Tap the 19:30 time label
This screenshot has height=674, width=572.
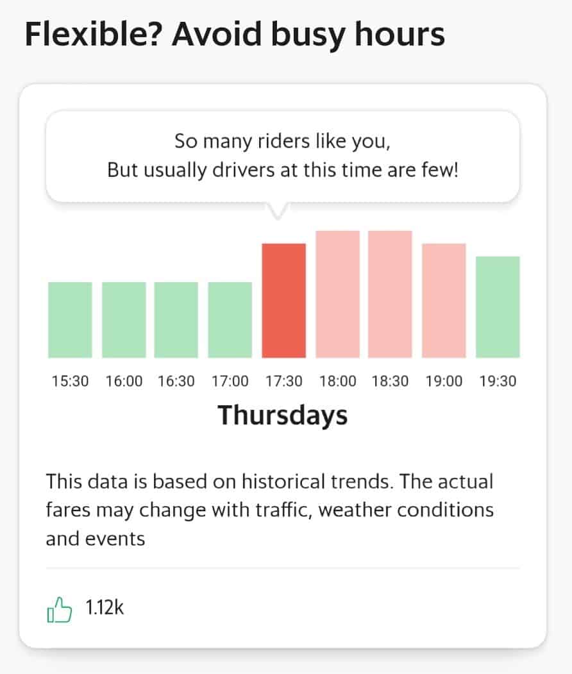[x=498, y=382]
